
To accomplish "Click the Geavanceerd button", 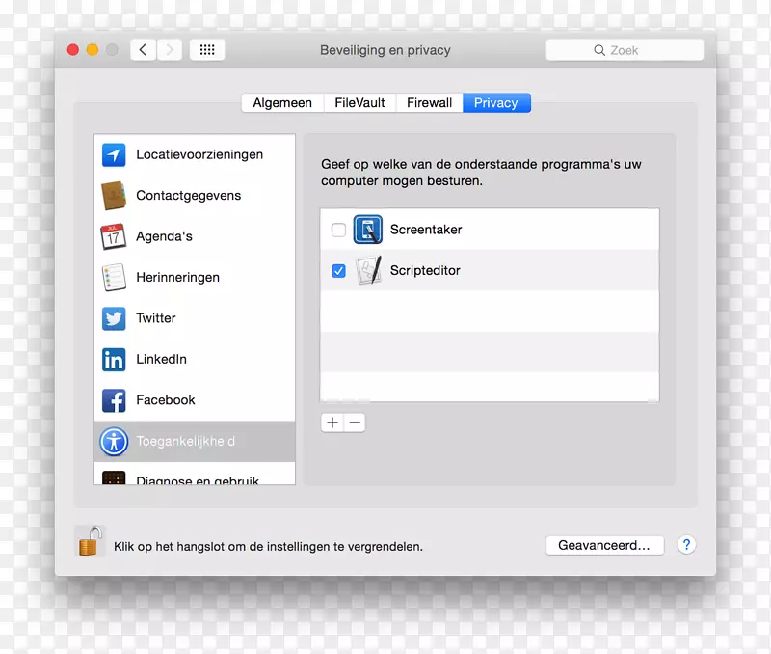I will point(604,544).
